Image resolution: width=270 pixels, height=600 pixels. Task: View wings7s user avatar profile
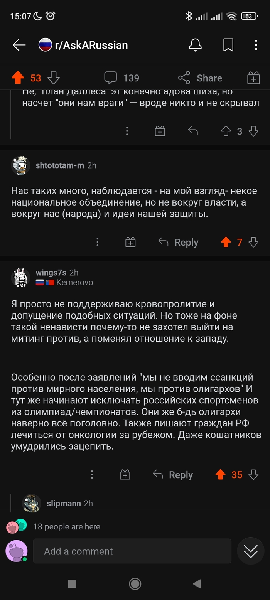[20, 277]
